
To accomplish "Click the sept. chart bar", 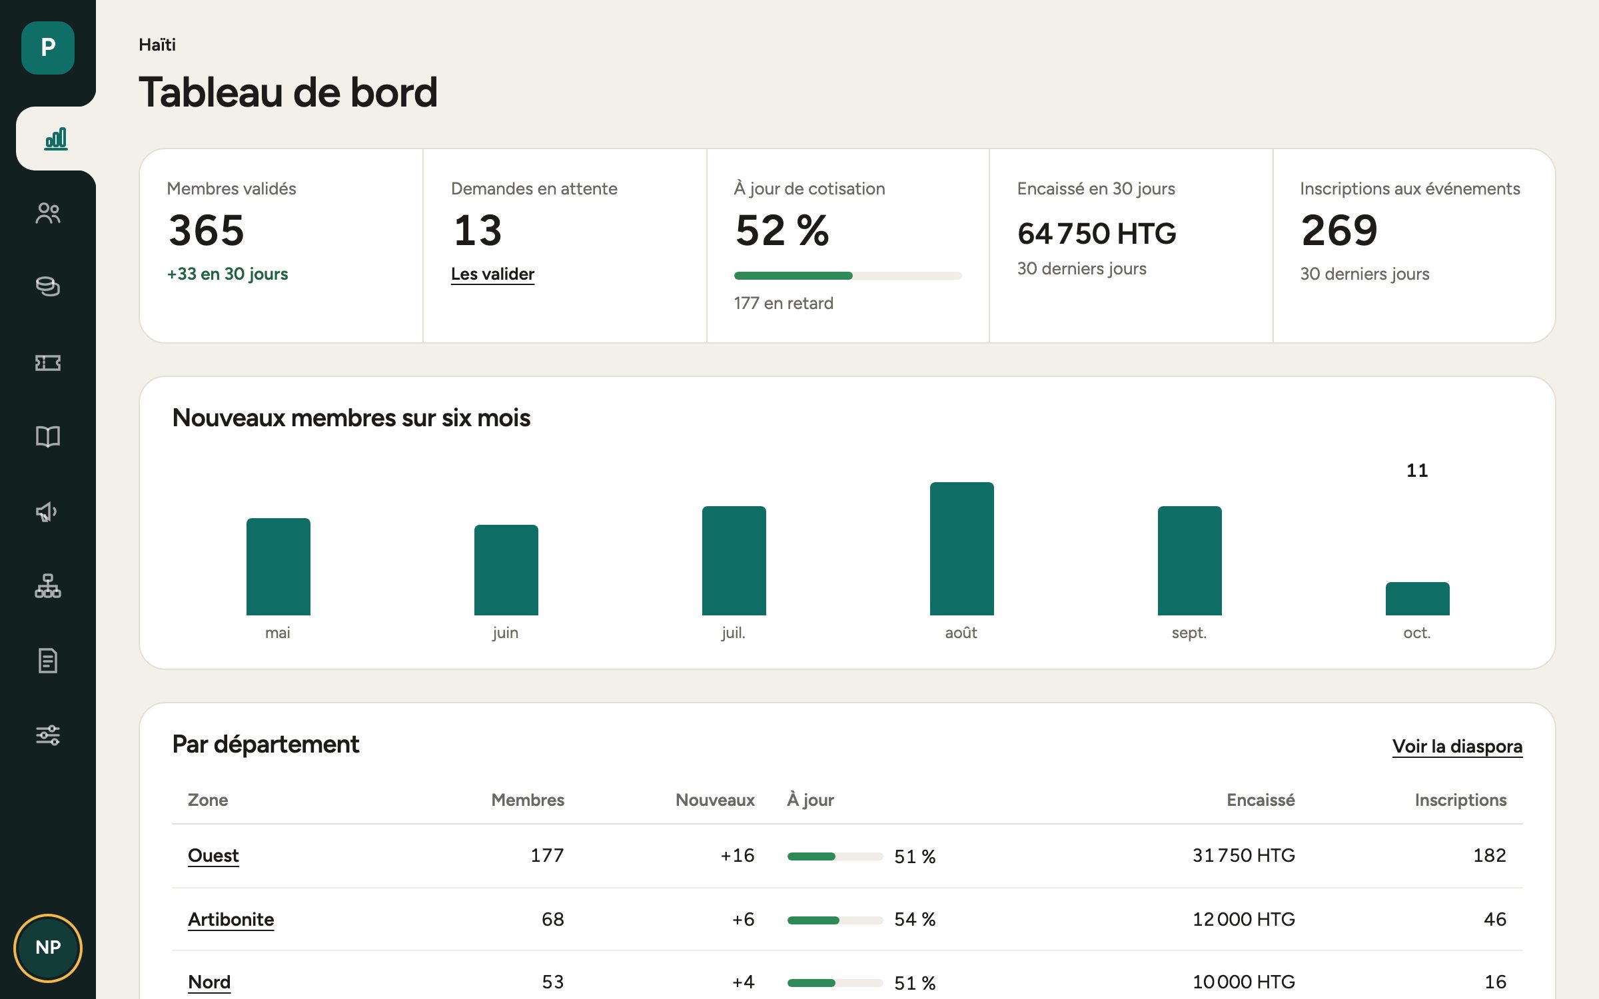I will [1189, 561].
